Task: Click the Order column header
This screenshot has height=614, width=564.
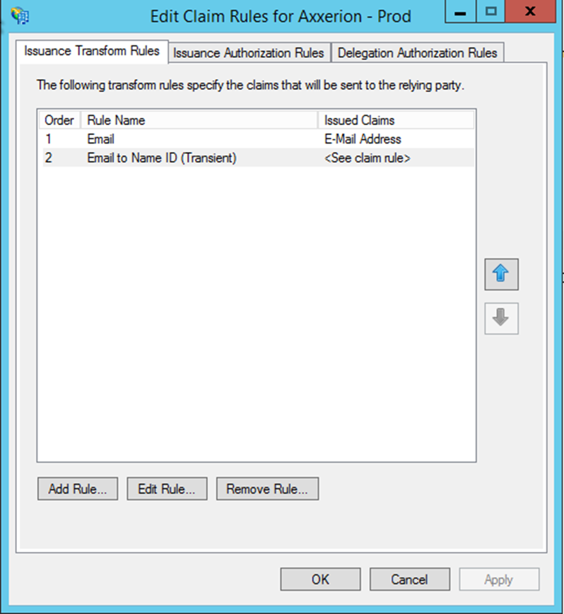Action: point(59,120)
